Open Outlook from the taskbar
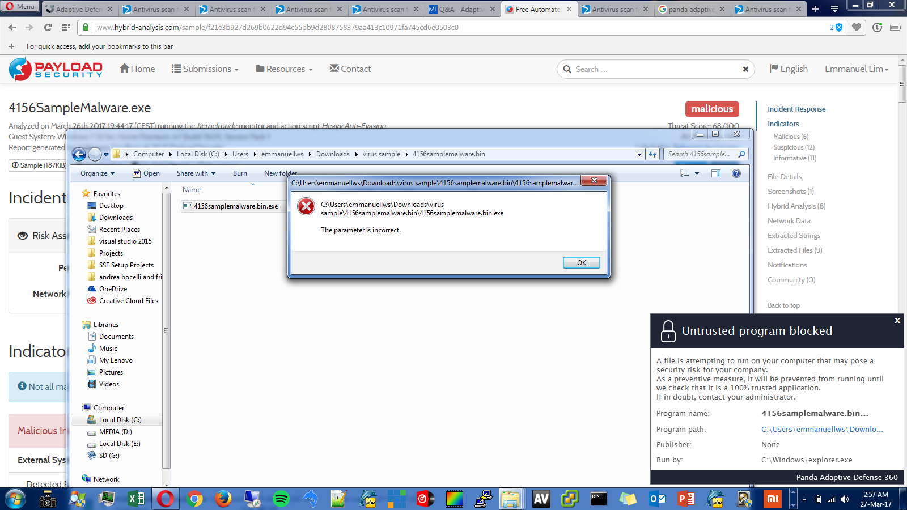 pos(658,499)
